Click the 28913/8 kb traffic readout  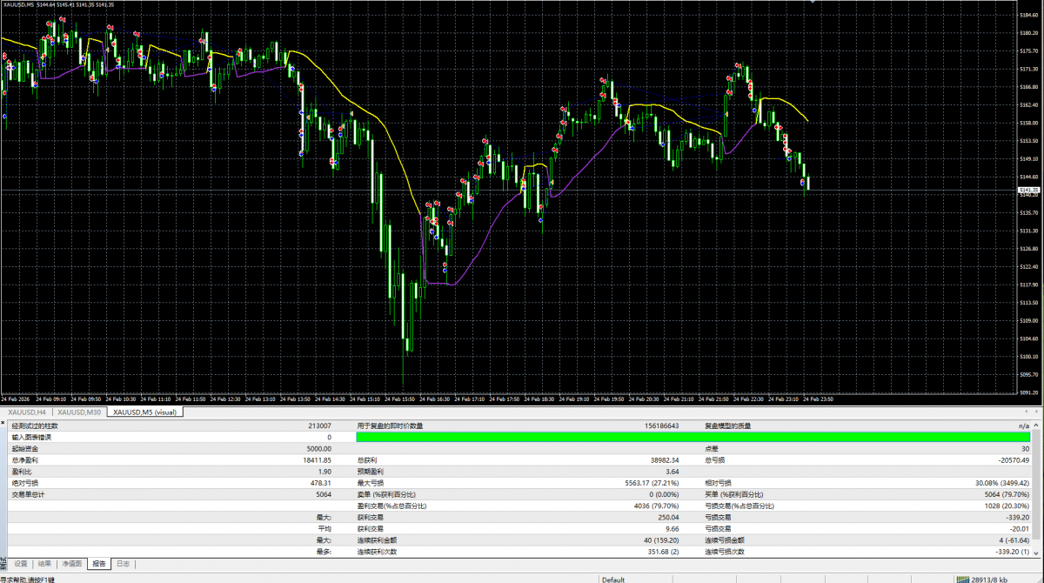[991, 580]
